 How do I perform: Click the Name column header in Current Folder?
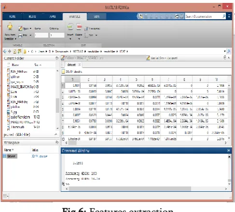[x=15, y=65]
